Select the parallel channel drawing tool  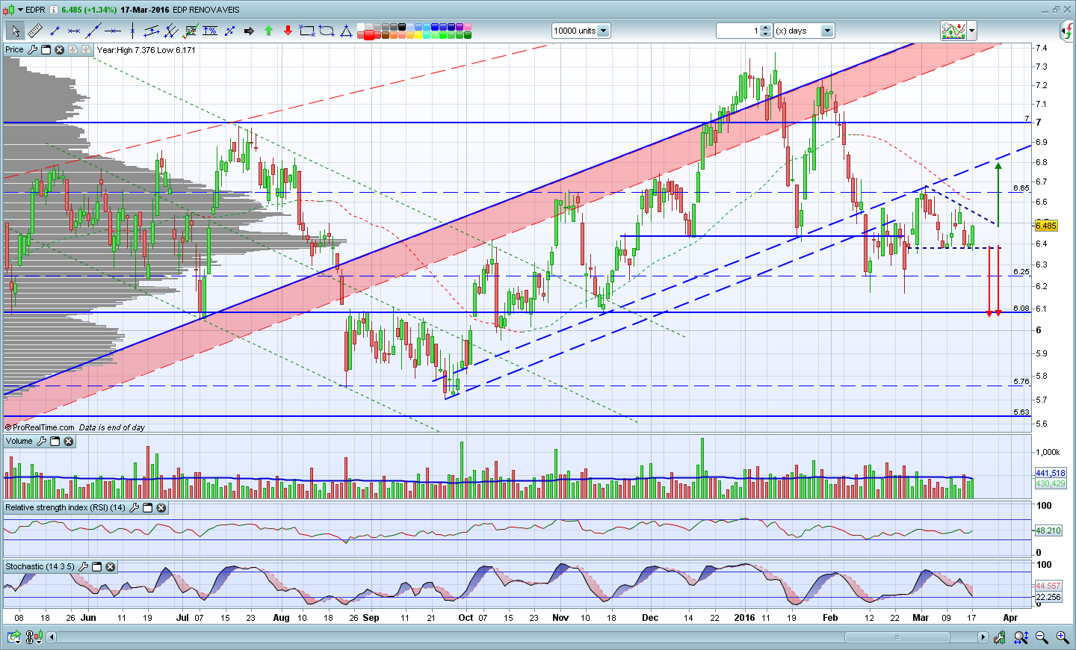tap(152, 31)
